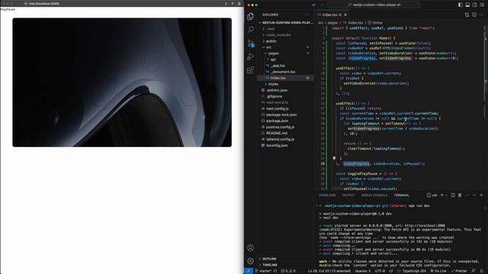
Task: Open tsconfig.json in the explorer
Action: click(277, 145)
